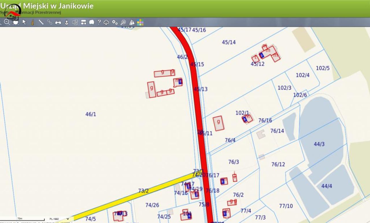Click the overlapping windows copy icon
Viewport: 370px width, 223px height.
tap(75, 22)
